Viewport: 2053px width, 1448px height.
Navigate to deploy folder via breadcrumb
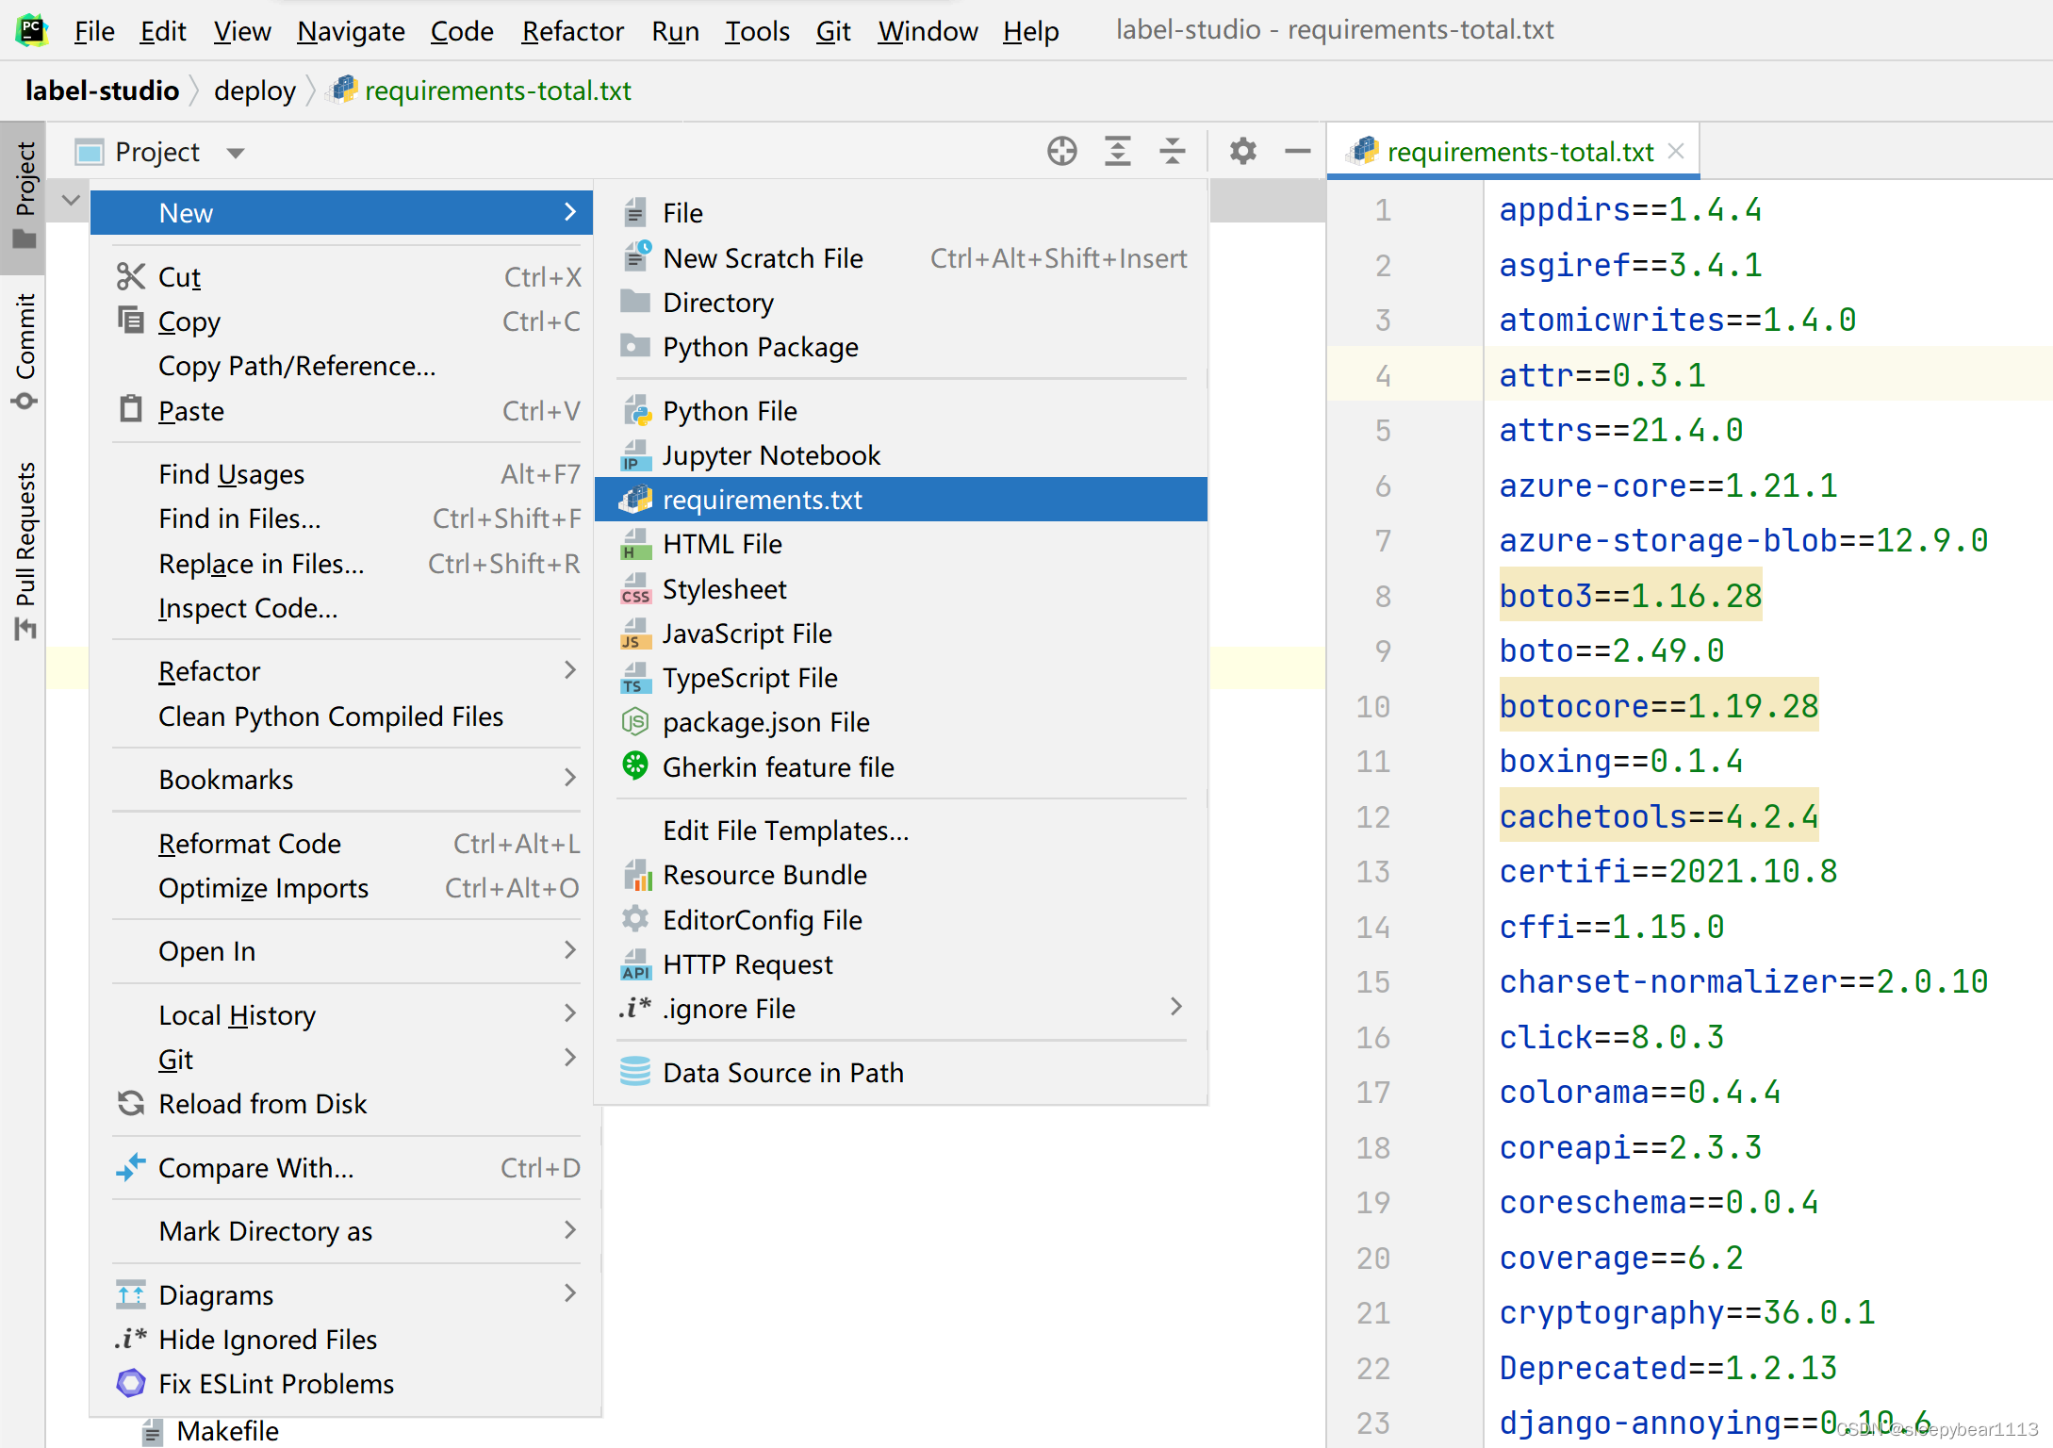click(x=255, y=90)
